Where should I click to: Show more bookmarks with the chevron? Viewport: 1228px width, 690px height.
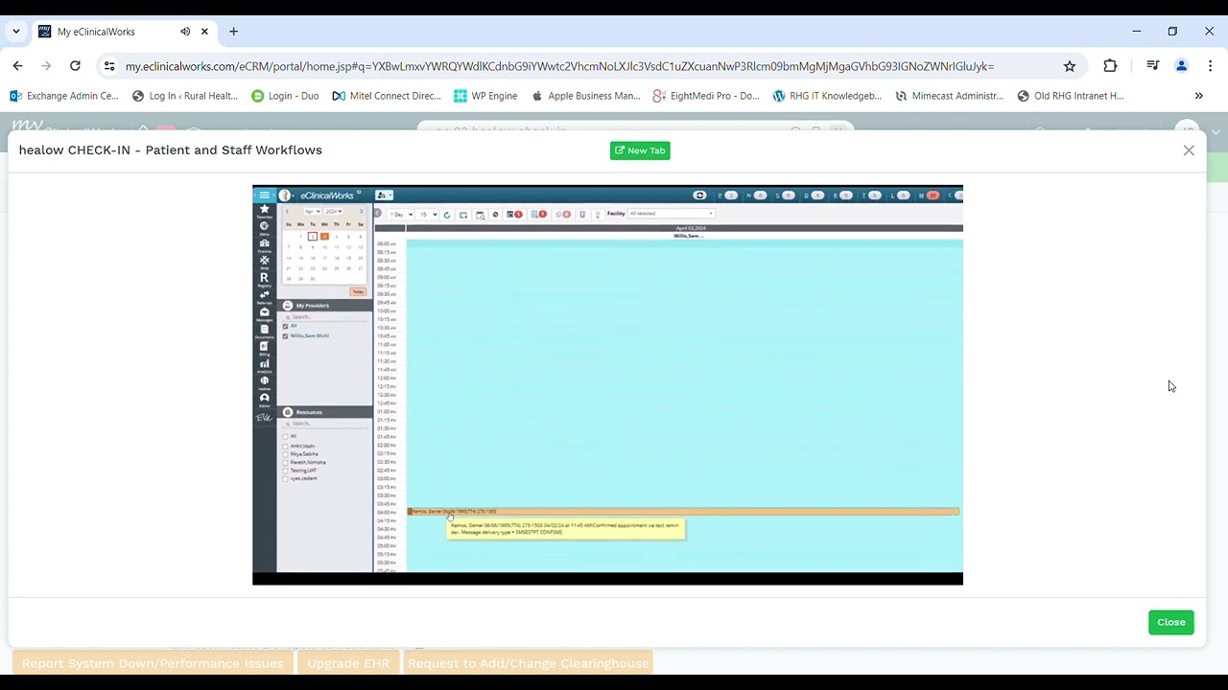1198,96
